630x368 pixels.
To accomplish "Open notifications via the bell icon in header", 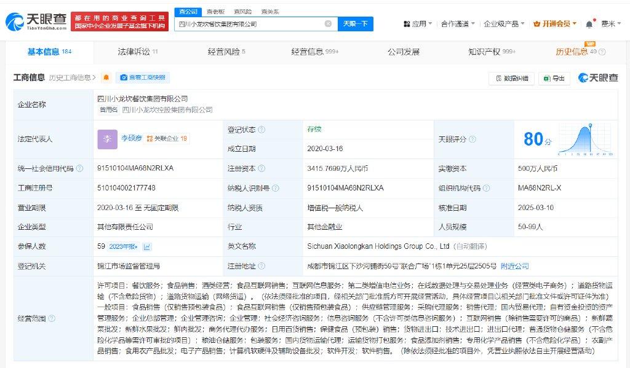I will click(589, 24).
